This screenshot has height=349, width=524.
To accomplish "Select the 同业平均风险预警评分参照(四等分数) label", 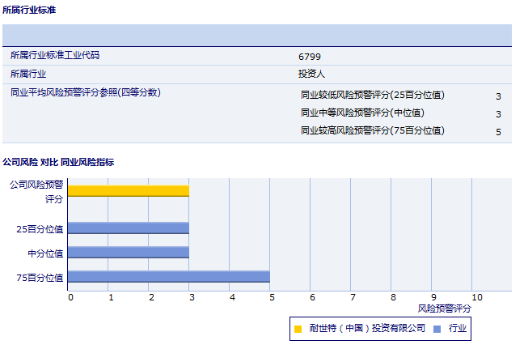I will [x=85, y=92].
